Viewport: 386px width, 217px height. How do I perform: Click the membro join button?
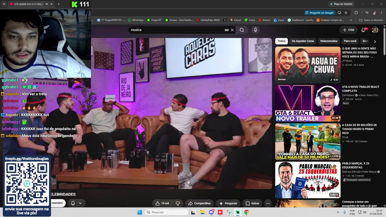tap(57, 203)
